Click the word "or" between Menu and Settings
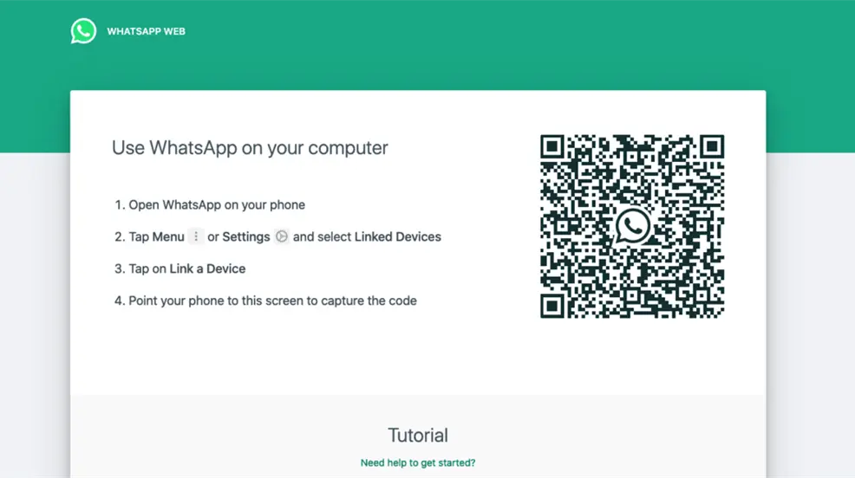 213,237
